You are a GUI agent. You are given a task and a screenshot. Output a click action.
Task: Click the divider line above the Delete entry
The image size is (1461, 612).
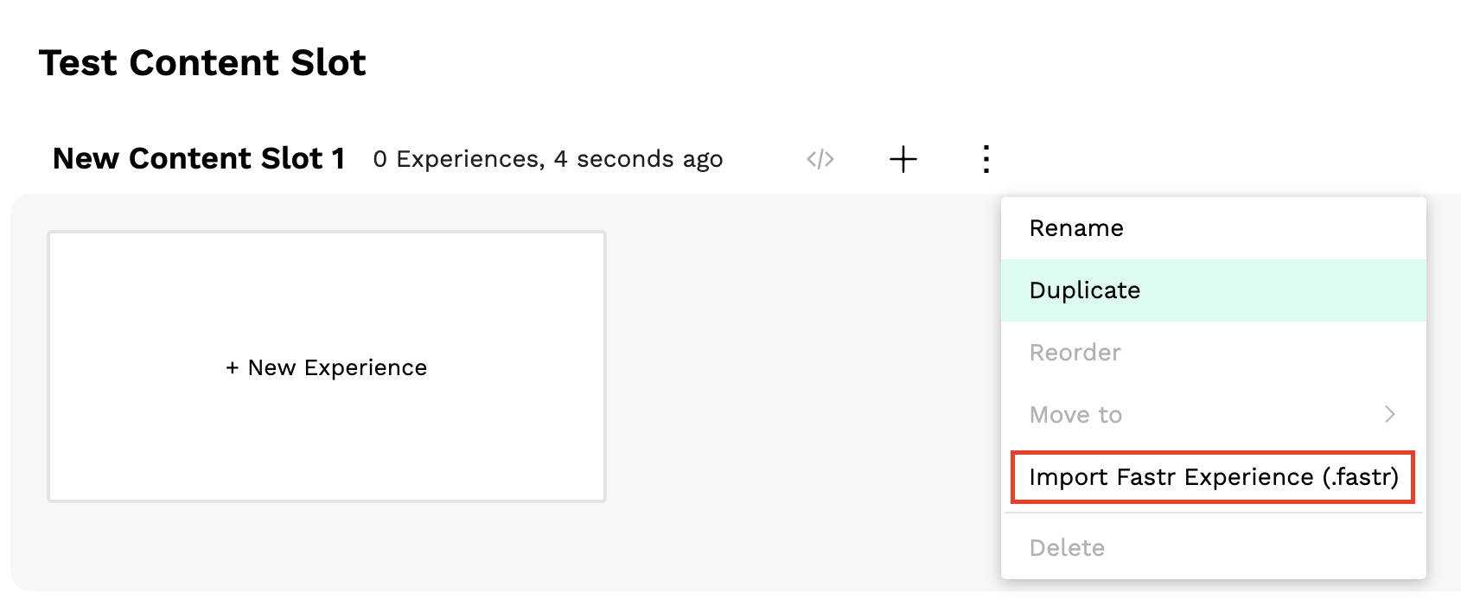pos(1213,513)
